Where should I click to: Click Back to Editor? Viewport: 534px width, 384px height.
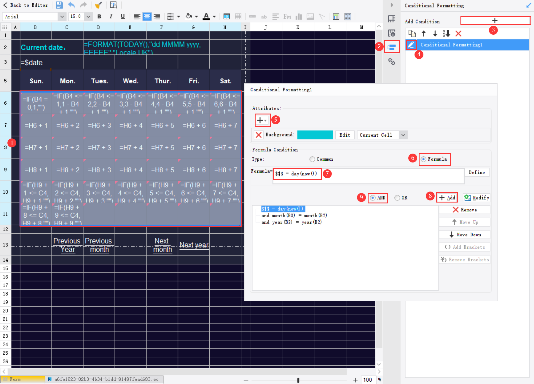25,5
